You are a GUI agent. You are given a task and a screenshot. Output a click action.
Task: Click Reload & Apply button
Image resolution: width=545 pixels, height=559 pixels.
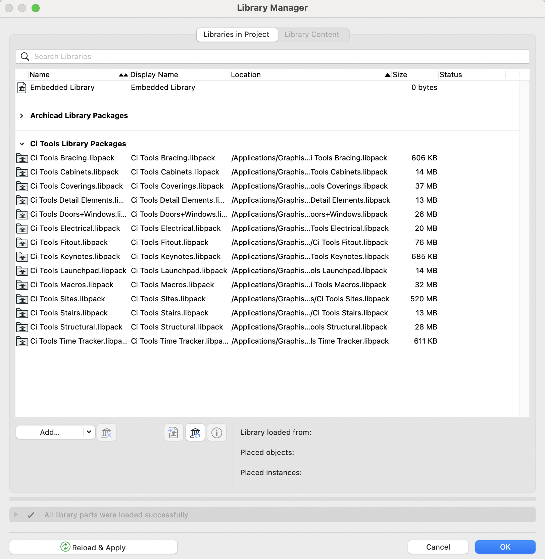pos(93,547)
